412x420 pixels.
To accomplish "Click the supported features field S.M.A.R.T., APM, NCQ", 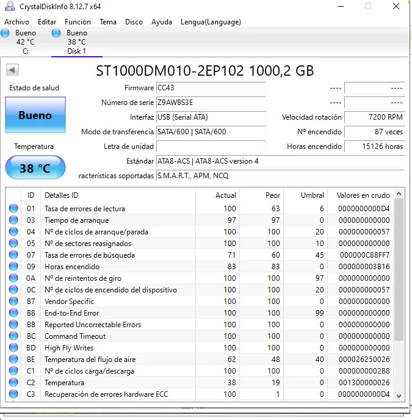I will [x=281, y=176].
